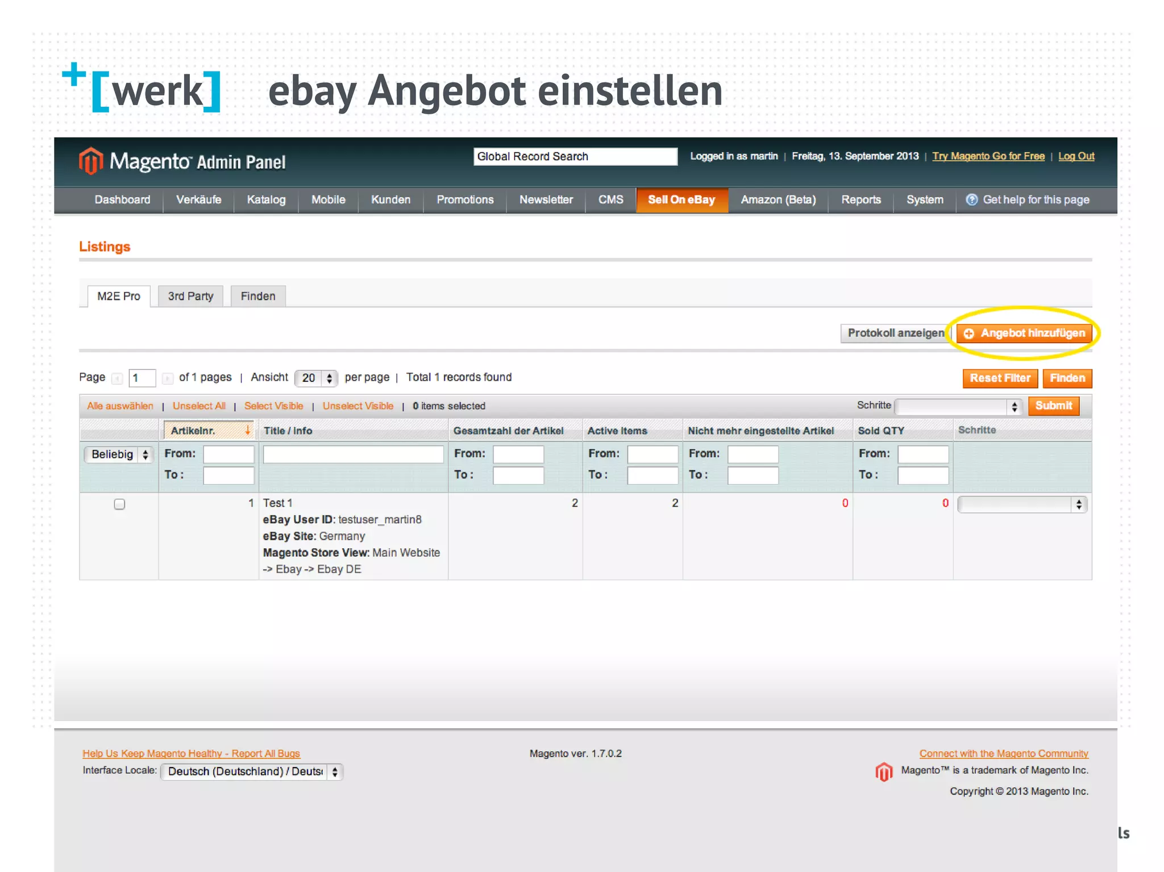
Task: Switch to the M2E Pro tab
Action: point(119,296)
